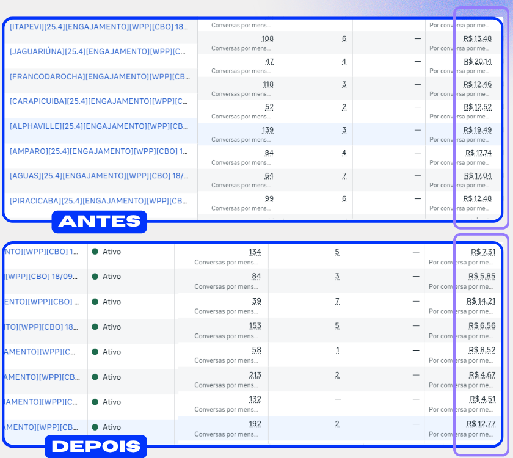The width and height of the screenshot is (513, 458).
Task: Select the R$ 12,52 cost value
Action: (478, 107)
